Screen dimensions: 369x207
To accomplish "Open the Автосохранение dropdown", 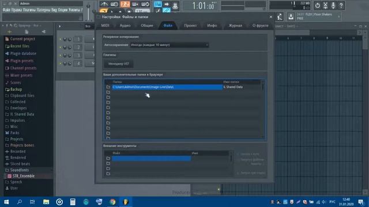I will [x=169, y=45].
